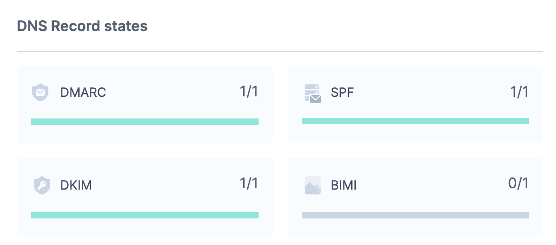Viewport: 556px width, 245px height.
Task: Click the DKIM shield key icon
Action: click(x=41, y=185)
